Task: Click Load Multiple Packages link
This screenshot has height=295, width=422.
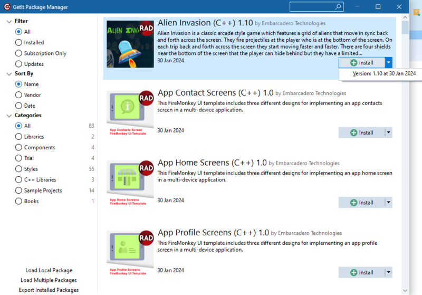Action: (x=49, y=280)
